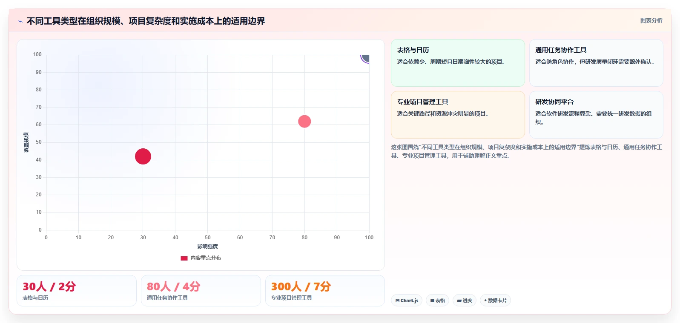This screenshot has height=323, width=680.
Task: Click the text 适合依赖少、周期短且日期弹性较大的项目
Action: coord(451,62)
